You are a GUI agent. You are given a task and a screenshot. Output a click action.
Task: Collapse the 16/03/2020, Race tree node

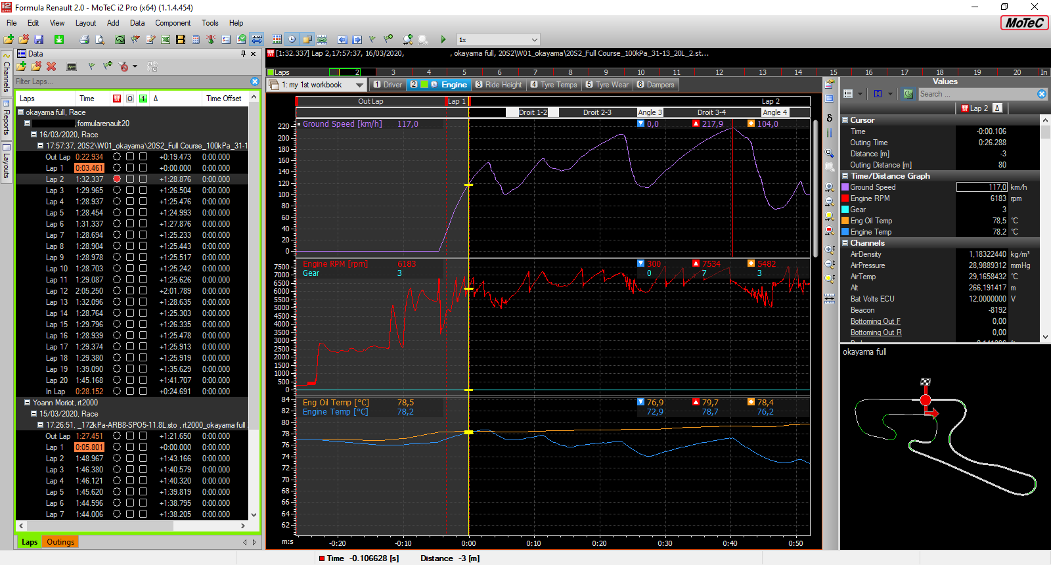coord(34,134)
